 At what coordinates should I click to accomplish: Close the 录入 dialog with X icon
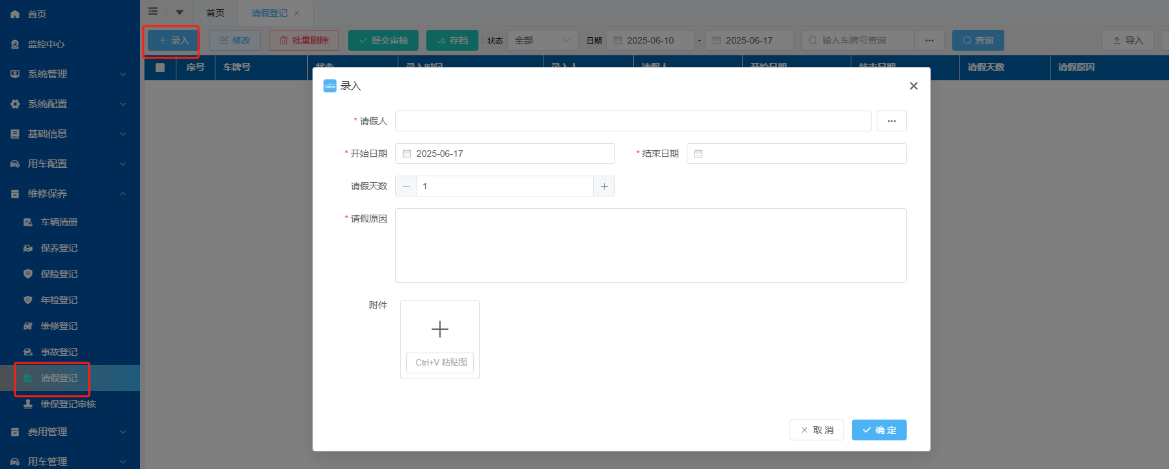coord(913,86)
